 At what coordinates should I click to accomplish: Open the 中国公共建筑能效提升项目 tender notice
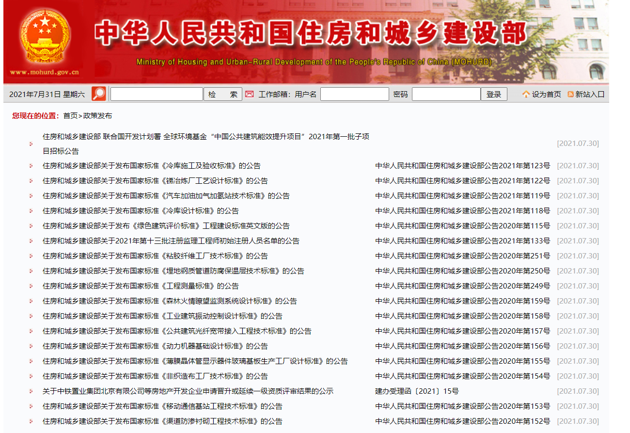206,144
